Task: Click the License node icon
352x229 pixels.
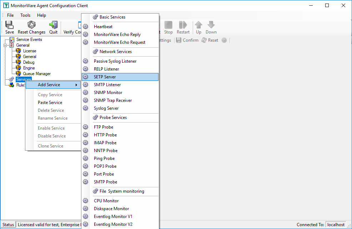Action: pyautogui.click(x=19, y=51)
